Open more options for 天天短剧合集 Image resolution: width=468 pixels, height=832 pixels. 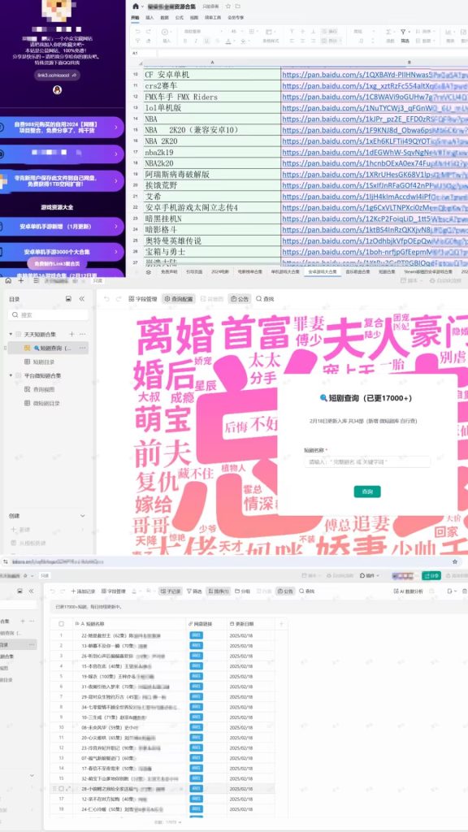coord(83,334)
